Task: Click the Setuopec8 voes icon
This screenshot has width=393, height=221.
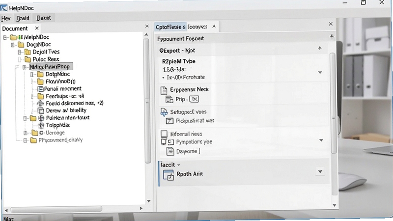Action: [164, 112]
